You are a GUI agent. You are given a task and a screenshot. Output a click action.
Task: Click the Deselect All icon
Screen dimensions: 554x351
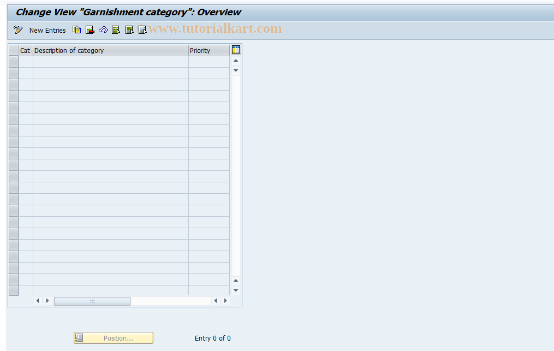(142, 29)
